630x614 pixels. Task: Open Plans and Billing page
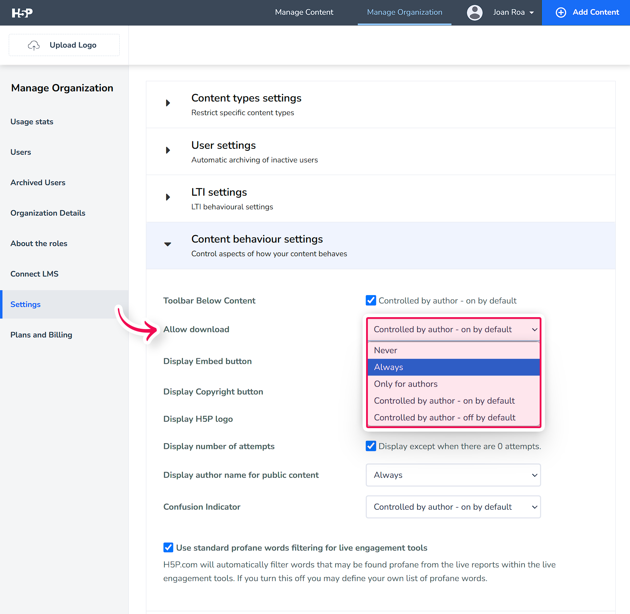(x=41, y=335)
